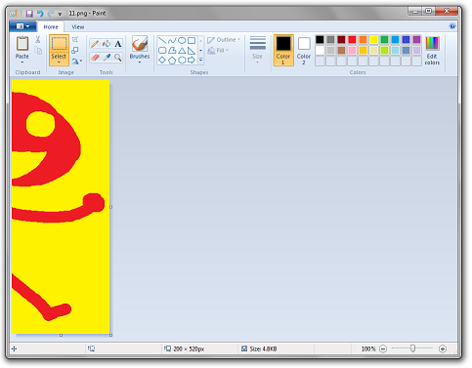472x368 pixels.
Task: Click the Redo arrow in title bar
Action: (x=51, y=14)
